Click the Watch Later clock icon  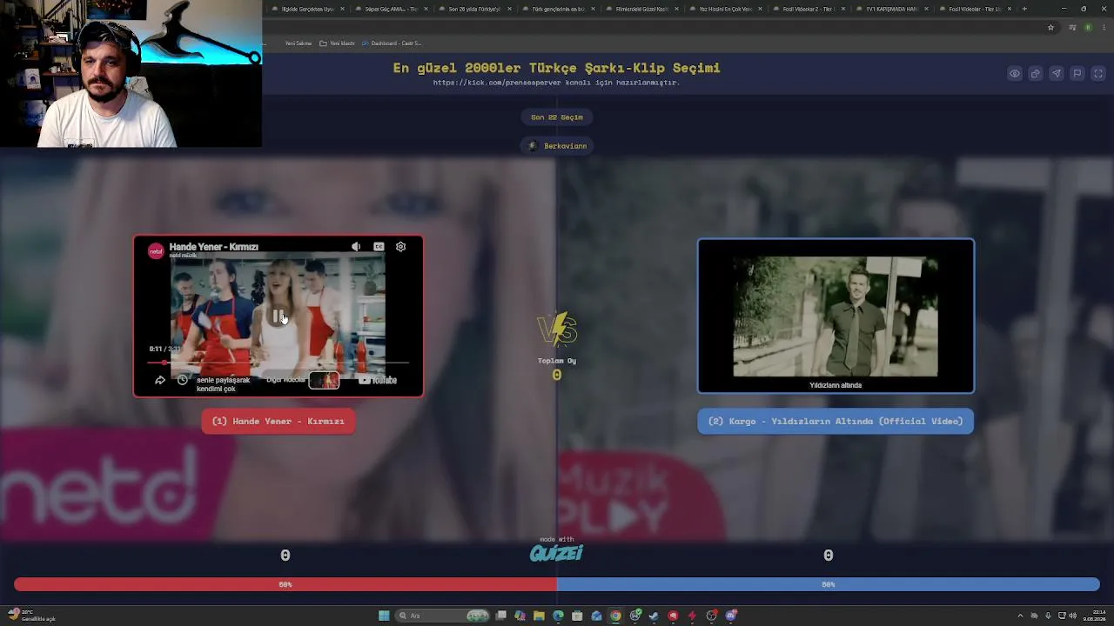182,380
